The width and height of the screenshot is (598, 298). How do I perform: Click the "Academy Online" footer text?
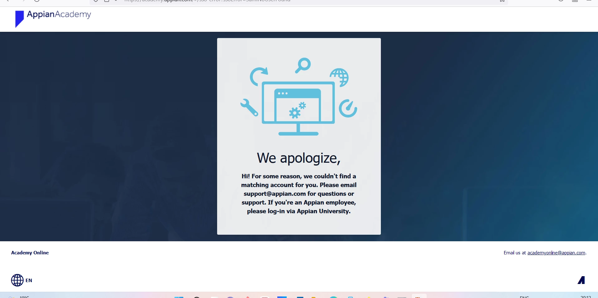pos(30,253)
